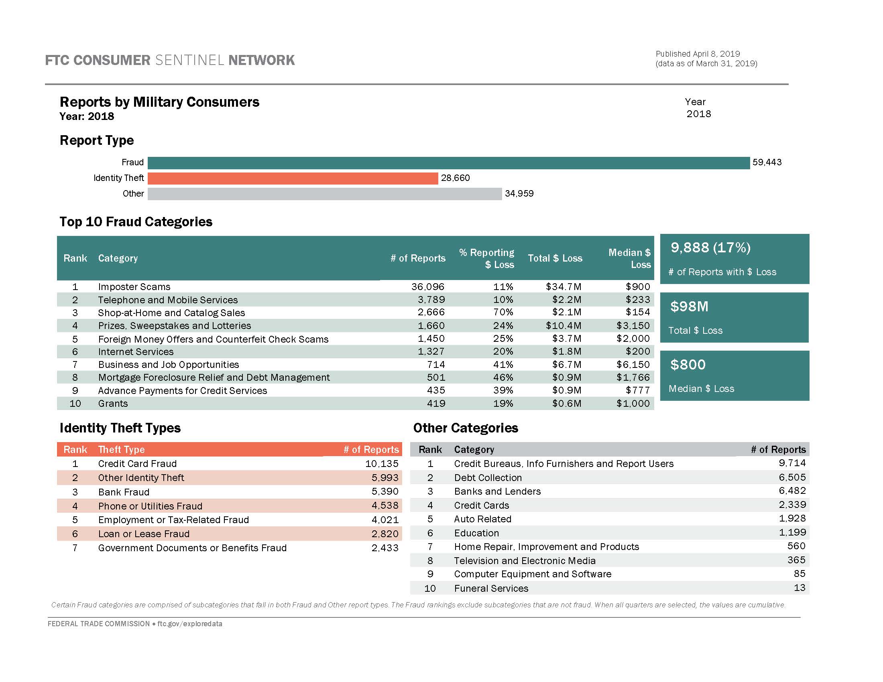Select the Imposter Scams row
This screenshot has width=883, height=682.
(283, 287)
